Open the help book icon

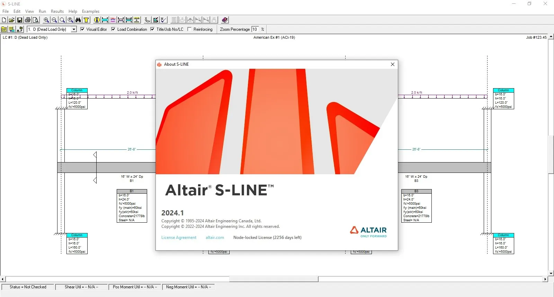225,20
